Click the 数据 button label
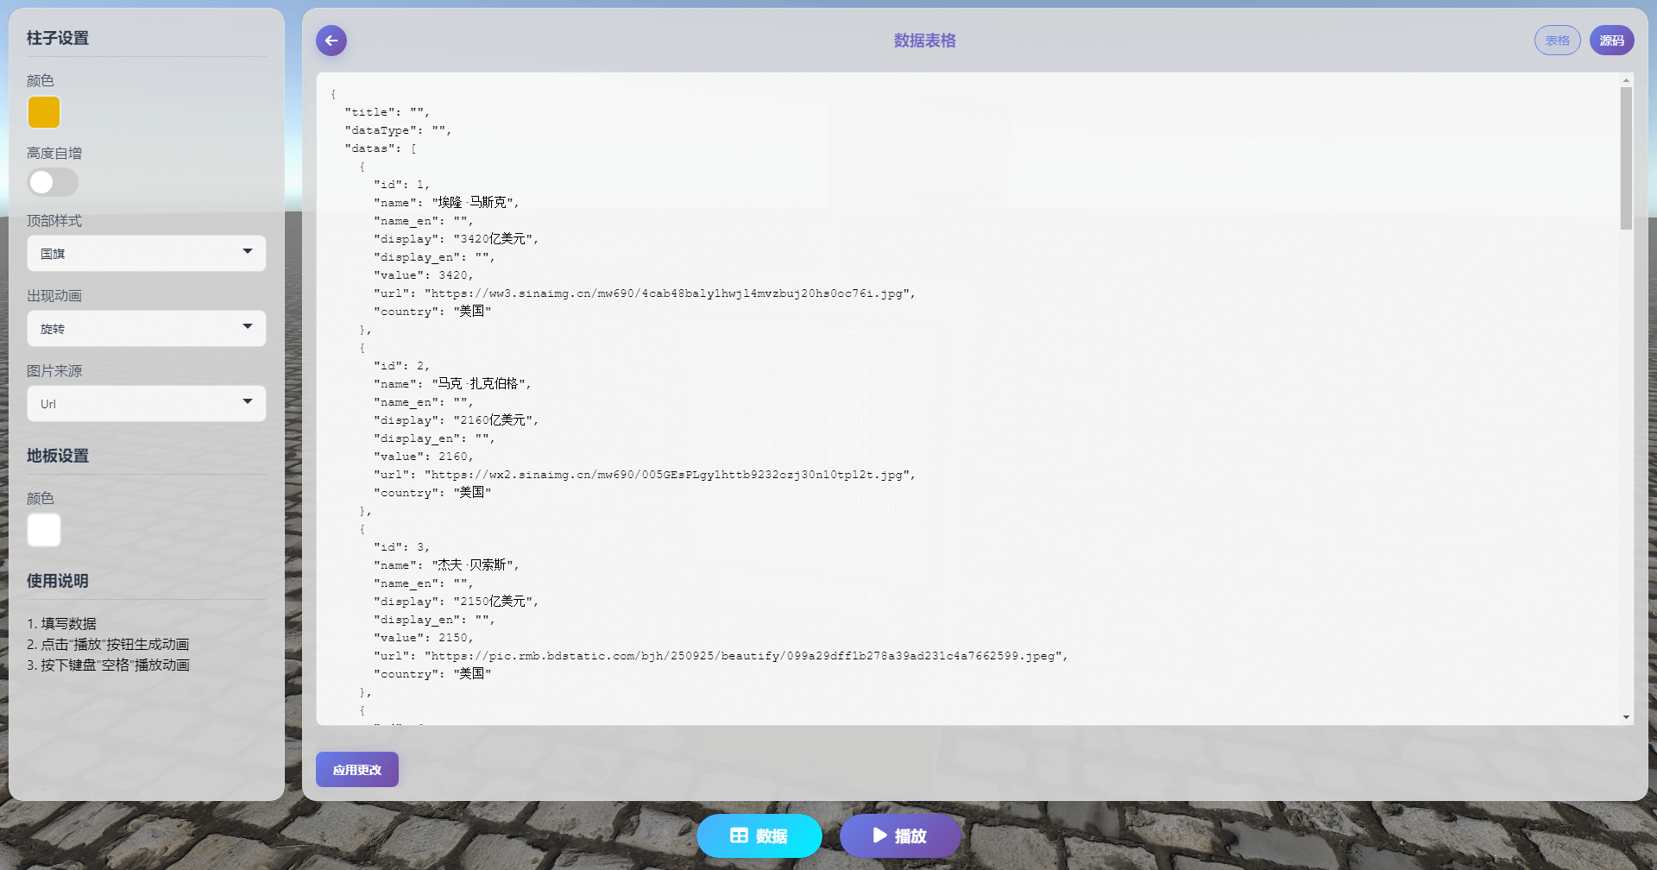This screenshot has width=1657, height=870. pyautogui.click(x=772, y=835)
